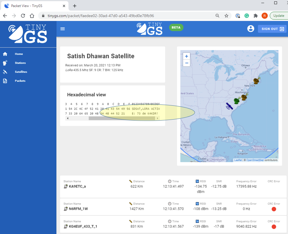Open the user account icon

pyautogui.click(x=250, y=29)
